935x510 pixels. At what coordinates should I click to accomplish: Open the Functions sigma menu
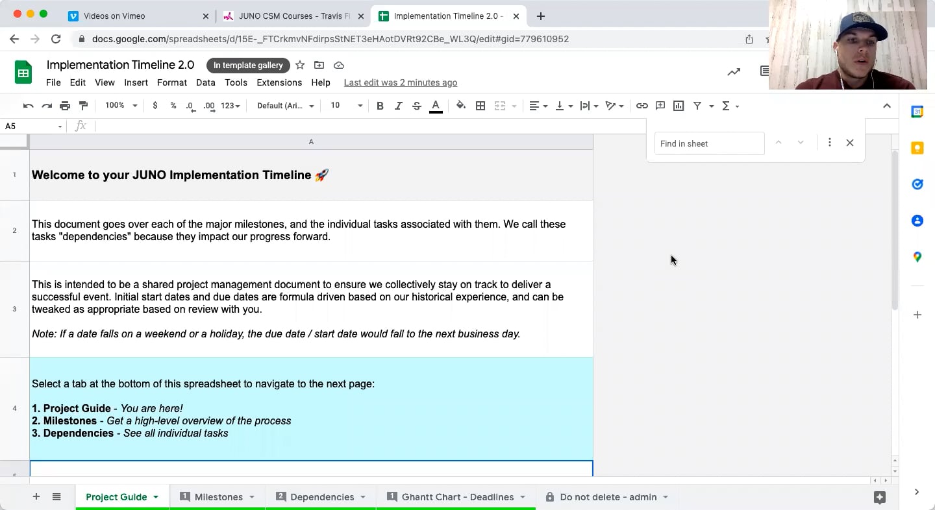pyautogui.click(x=730, y=106)
